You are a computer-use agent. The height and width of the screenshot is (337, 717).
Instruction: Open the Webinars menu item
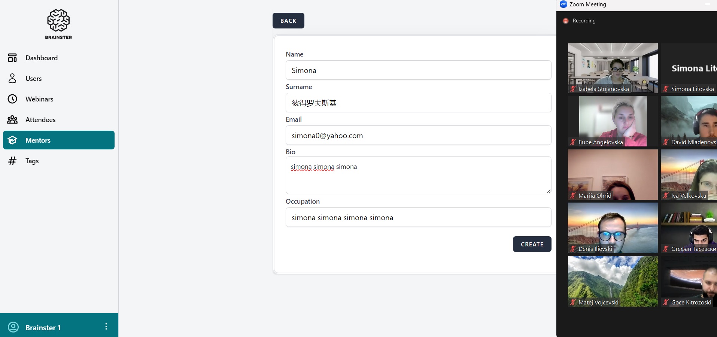pos(39,99)
